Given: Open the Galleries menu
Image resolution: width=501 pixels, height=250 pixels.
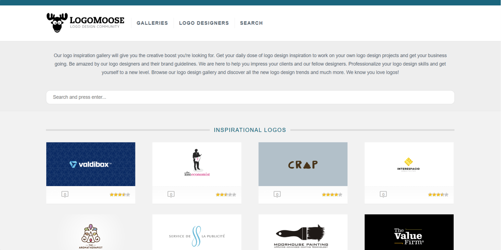Looking at the screenshot, I should pyautogui.click(x=152, y=23).
